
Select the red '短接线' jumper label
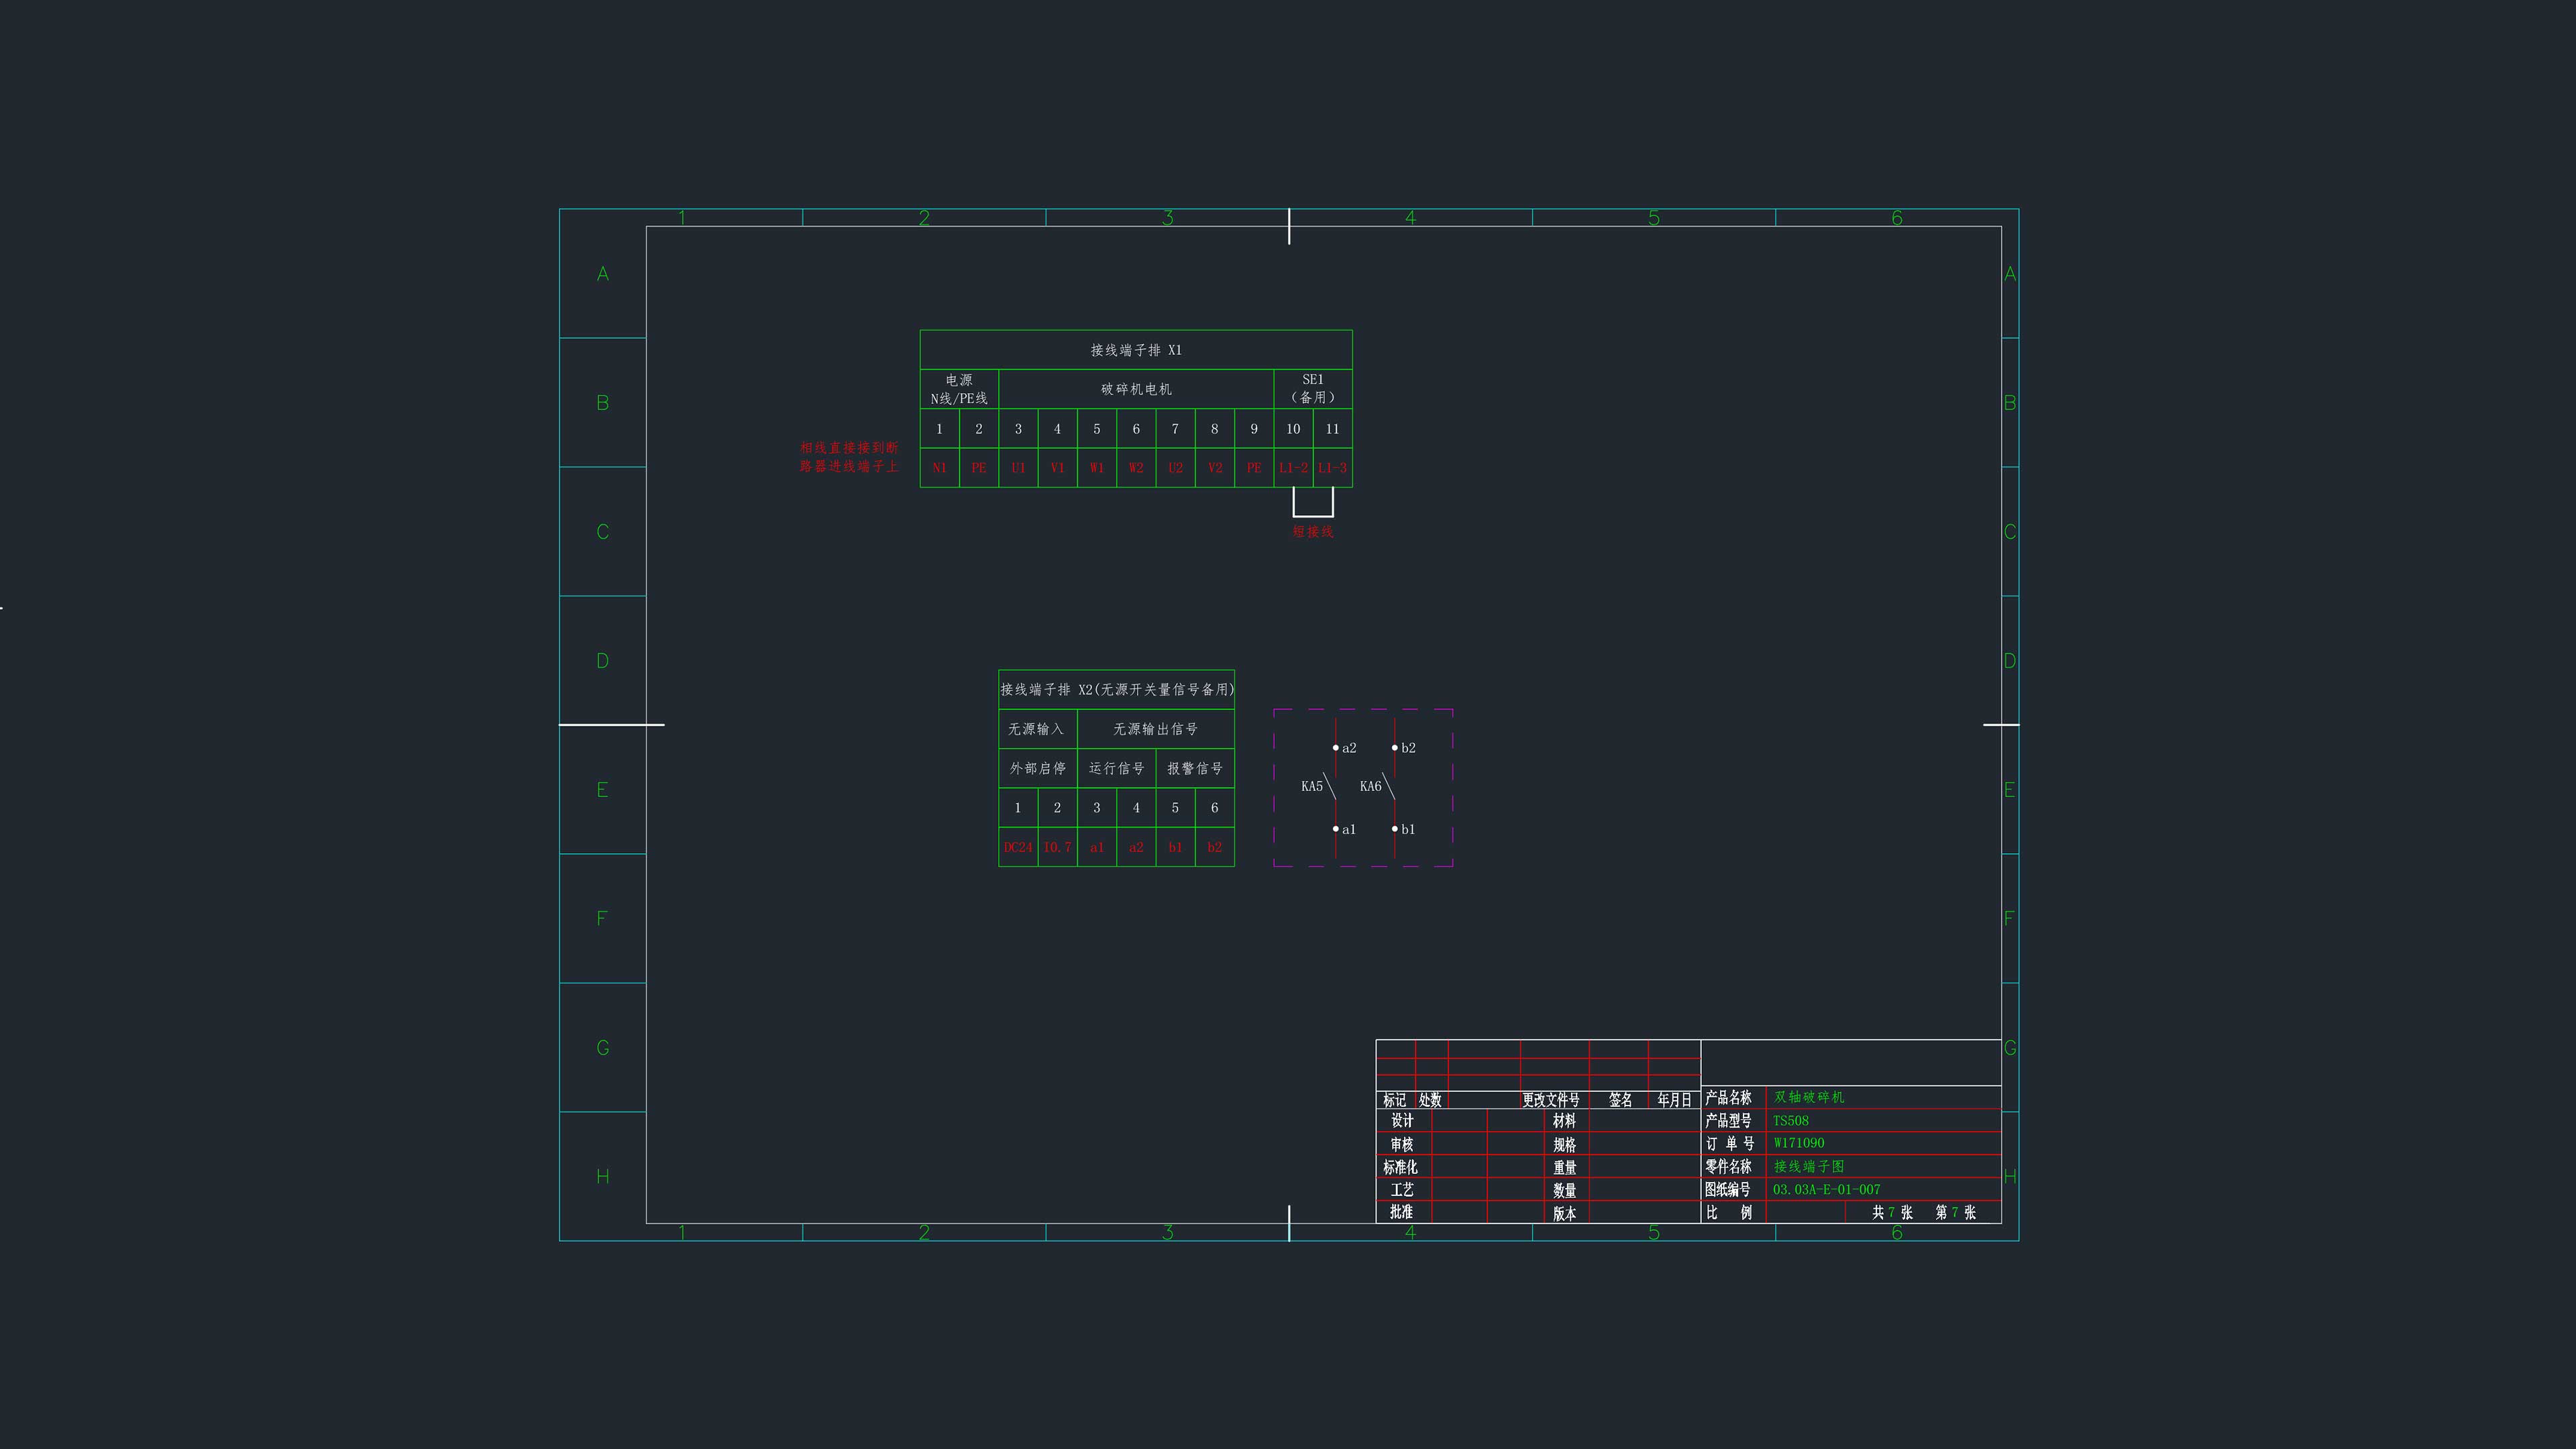(1313, 532)
